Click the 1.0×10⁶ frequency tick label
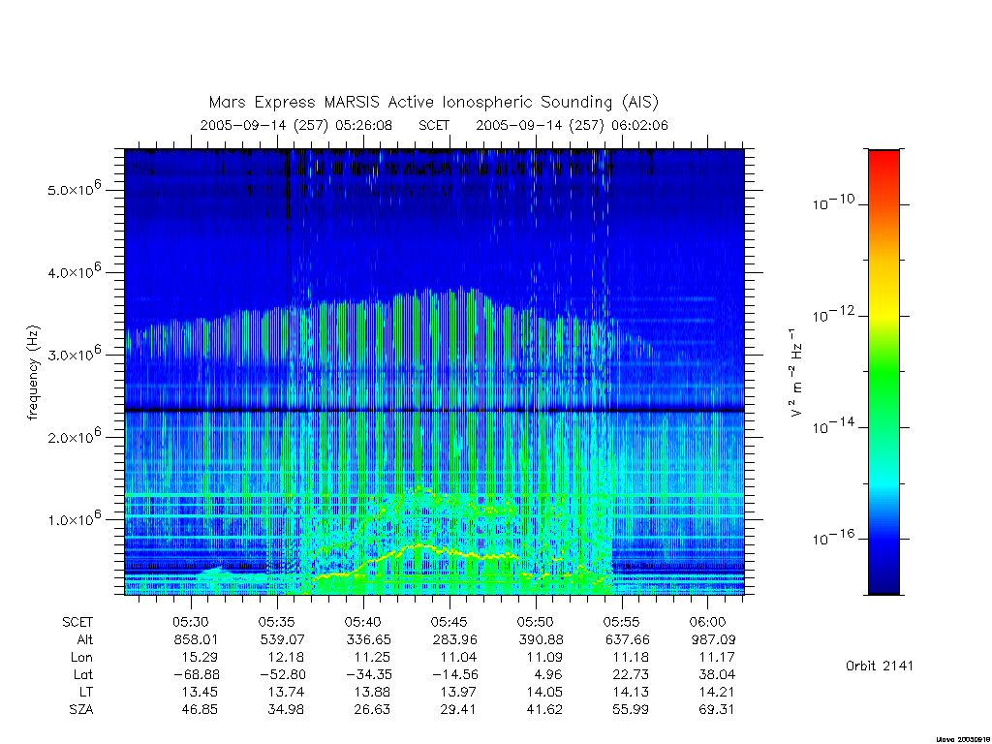The image size is (992, 744). coord(74,518)
